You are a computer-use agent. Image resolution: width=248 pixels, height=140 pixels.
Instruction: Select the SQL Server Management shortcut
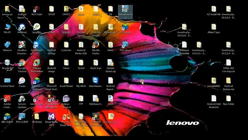[52, 99]
